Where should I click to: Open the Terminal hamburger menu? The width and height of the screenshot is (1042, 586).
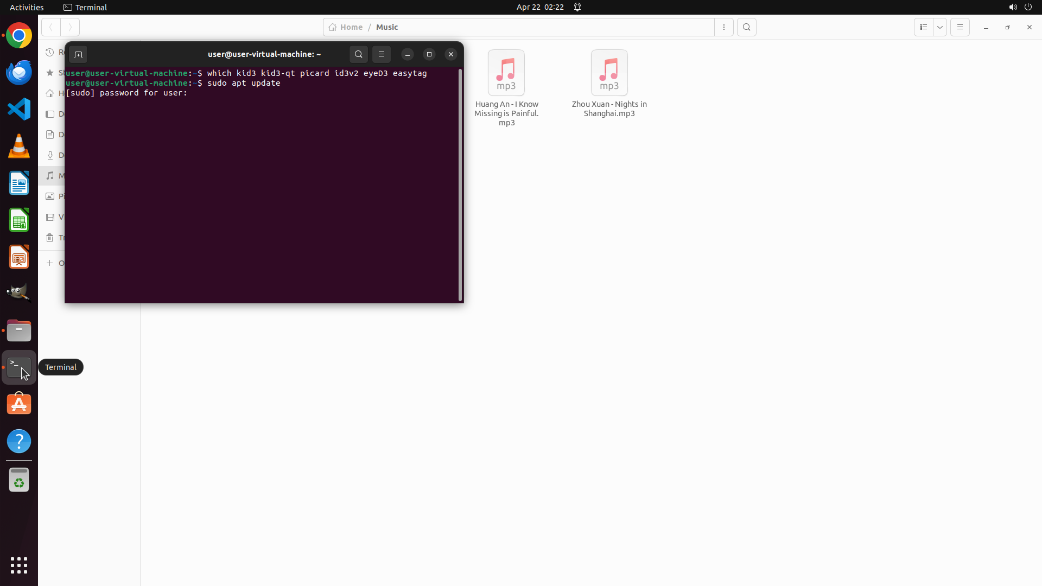pos(382,54)
